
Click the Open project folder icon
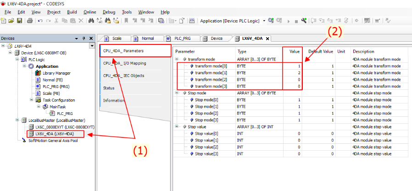click(11, 21)
